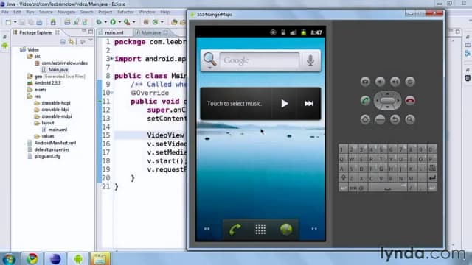Viewport: 472px width, 265px height.
Task: Click the emulator search hardware button
Action: point(410,119)
